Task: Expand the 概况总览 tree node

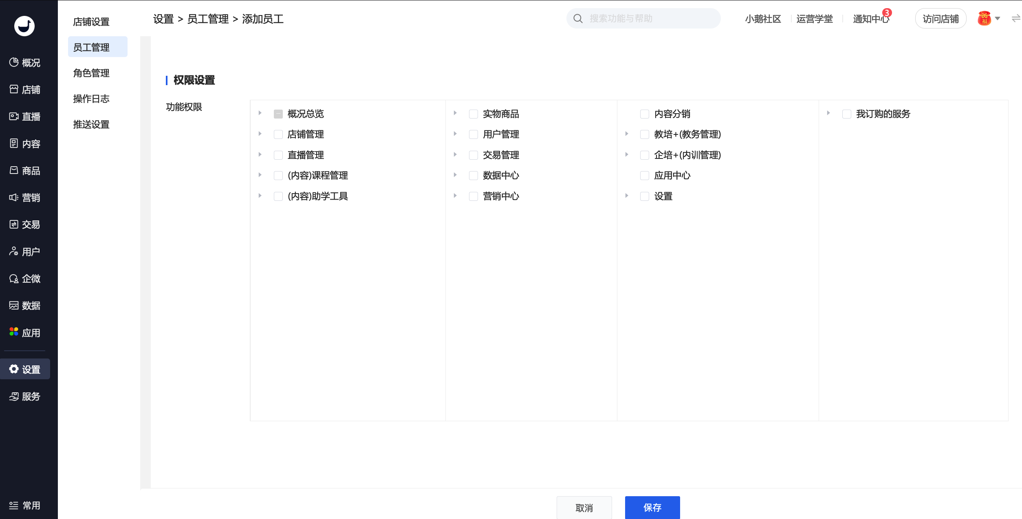Action: pyautogui.click(x=260, y=113)
